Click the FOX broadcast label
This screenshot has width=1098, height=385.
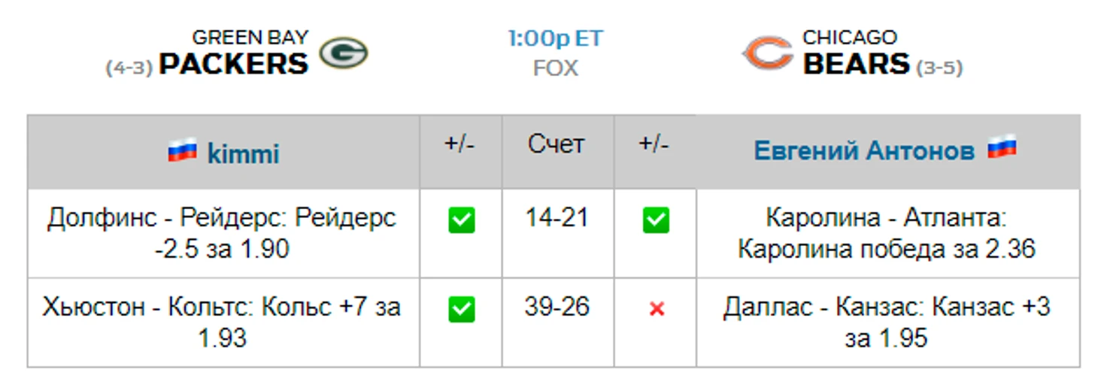pyautogui.click(x=556, y=68)
